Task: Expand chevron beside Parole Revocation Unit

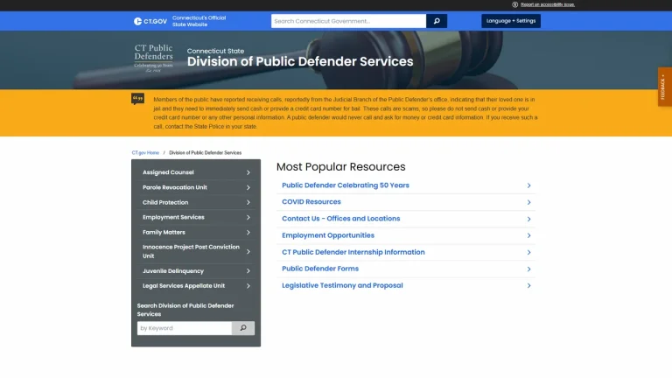Action: pos(248,187)
